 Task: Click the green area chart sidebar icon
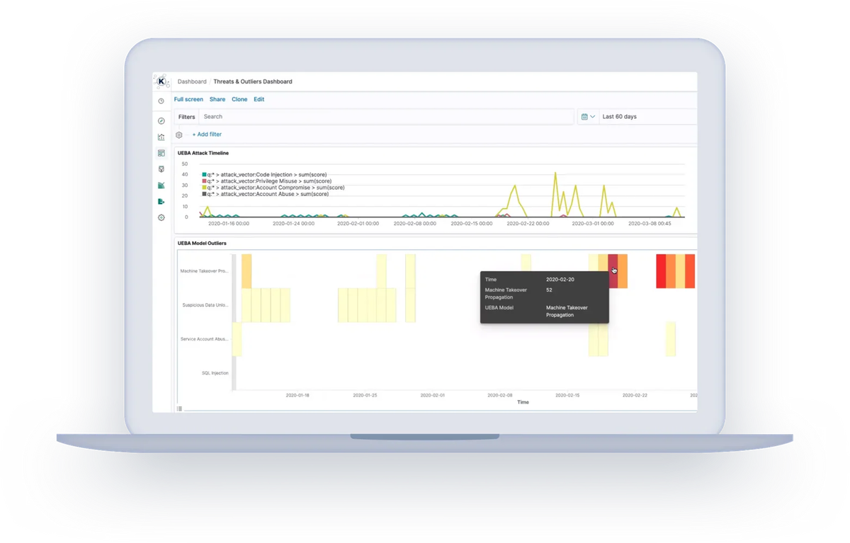(x=161, y=185)
